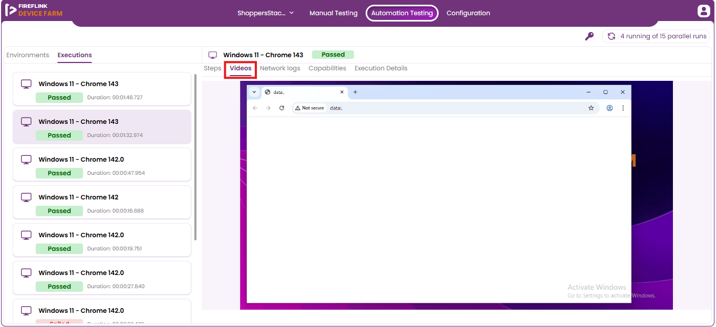Select the Windows 11 - Chrome 142 execution
Image resolution: width=716 pixels, height=327 pixels.
(x=102, y=202)
